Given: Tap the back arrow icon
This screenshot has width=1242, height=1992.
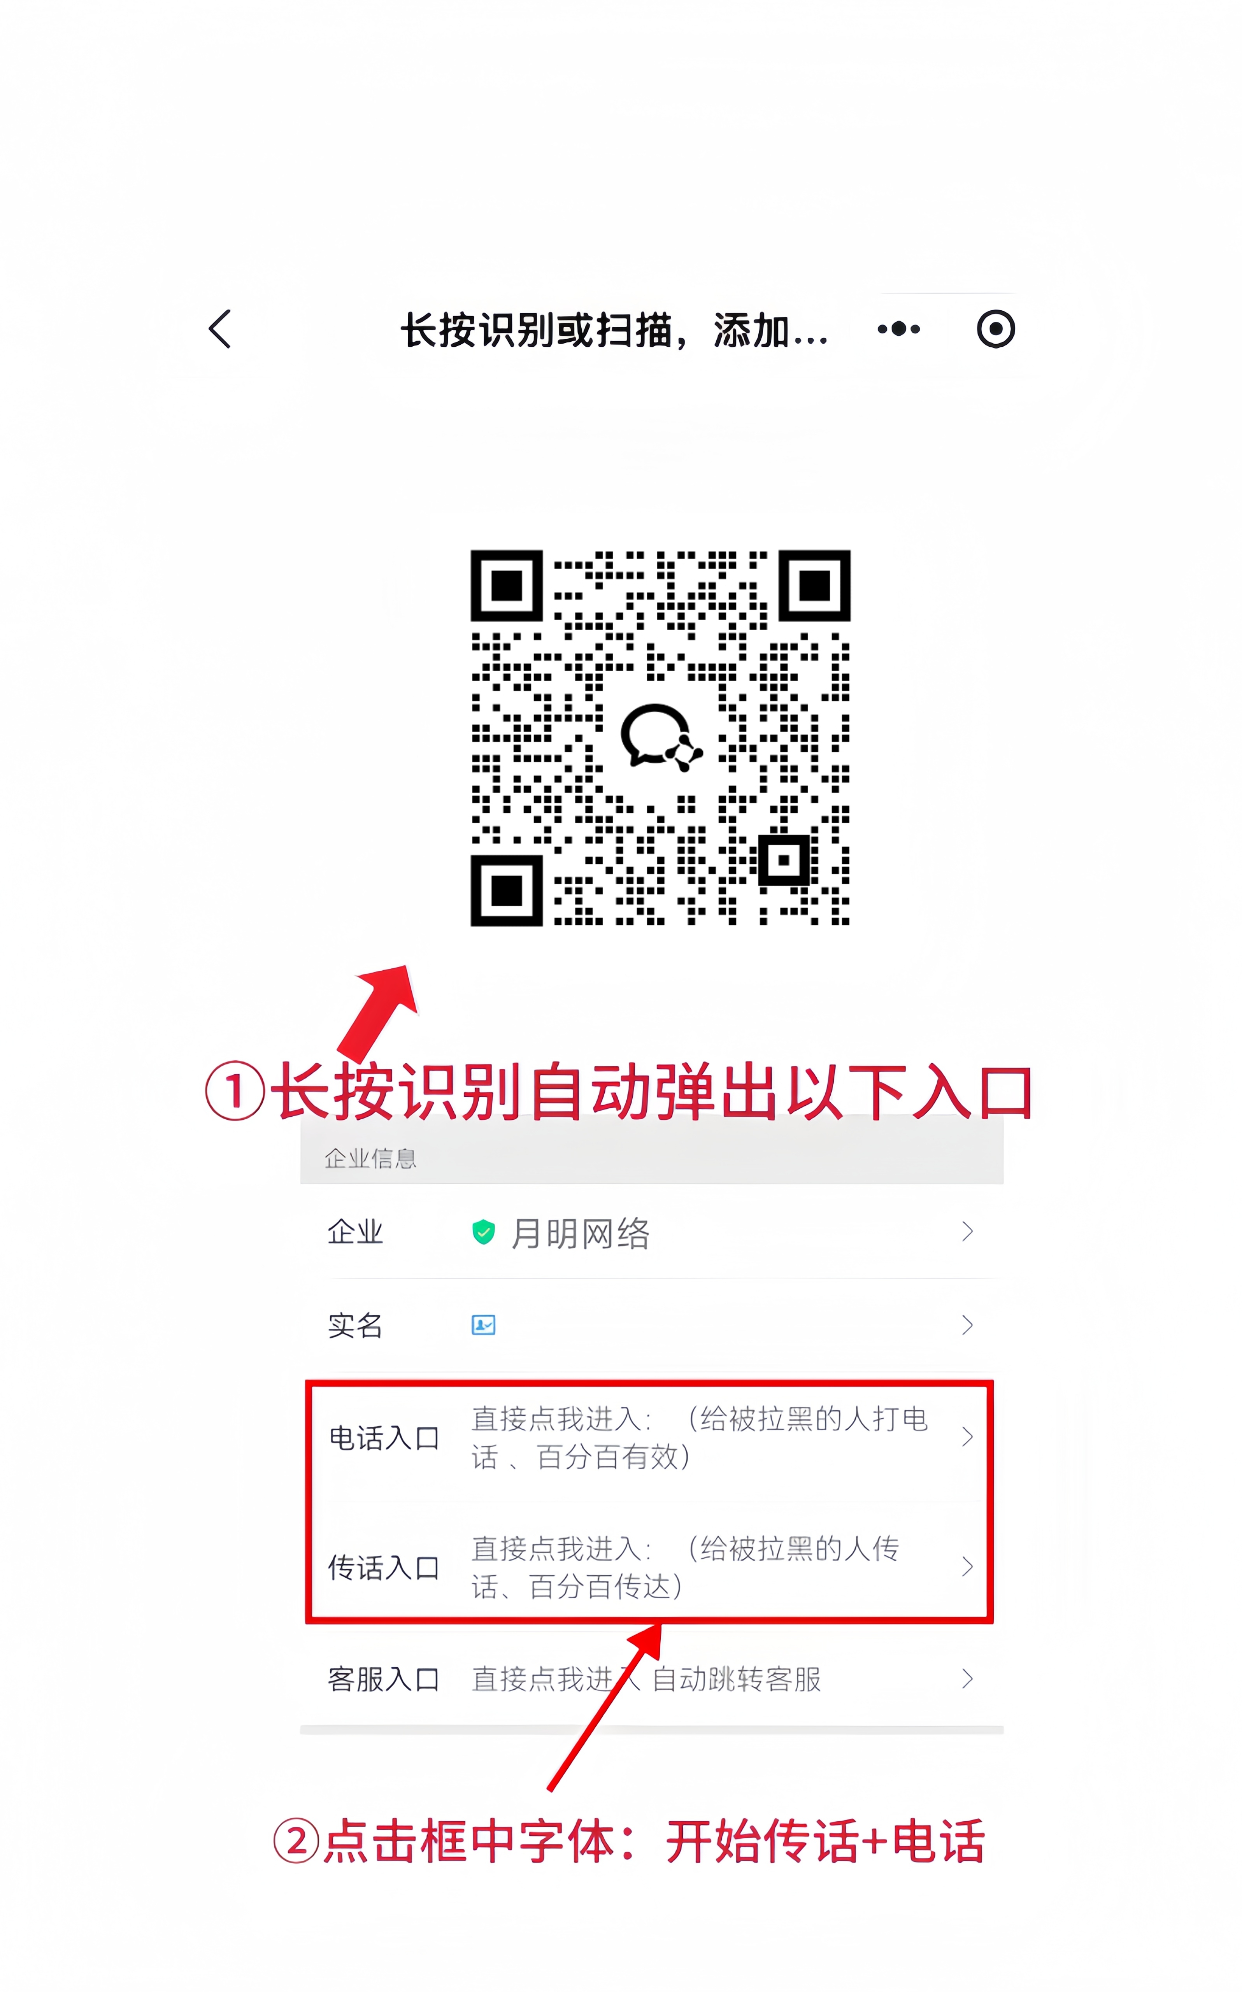Looking at the screenshot, I should 219,329.
